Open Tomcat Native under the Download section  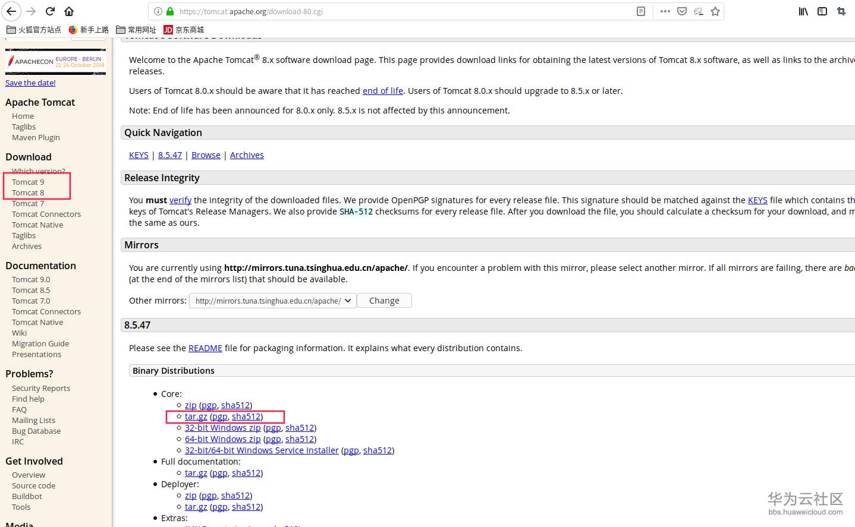click(37, 225)
